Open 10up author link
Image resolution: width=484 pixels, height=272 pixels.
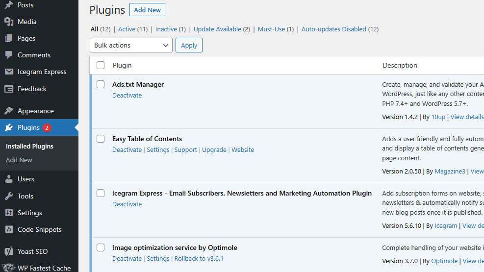tap(438, 117)
